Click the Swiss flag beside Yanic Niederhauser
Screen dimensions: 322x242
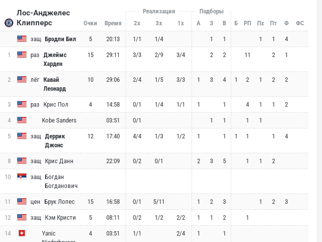[22, 233]
